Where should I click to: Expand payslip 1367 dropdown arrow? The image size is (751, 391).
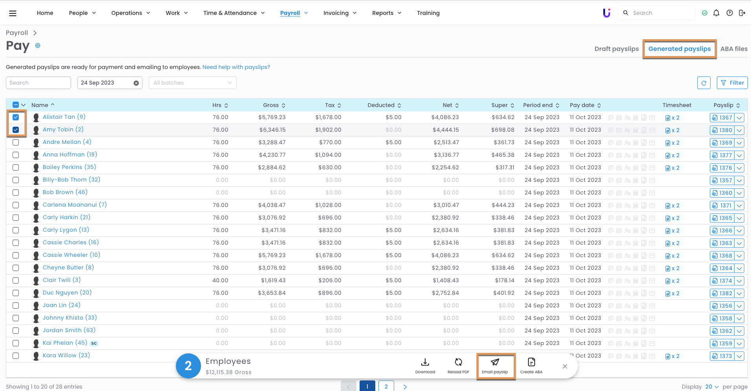739,118
